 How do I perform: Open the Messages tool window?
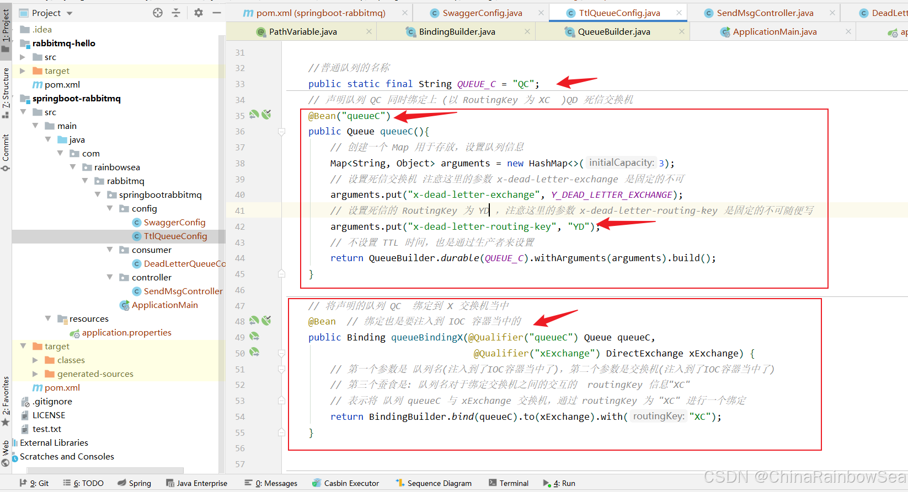coord(271,483)
